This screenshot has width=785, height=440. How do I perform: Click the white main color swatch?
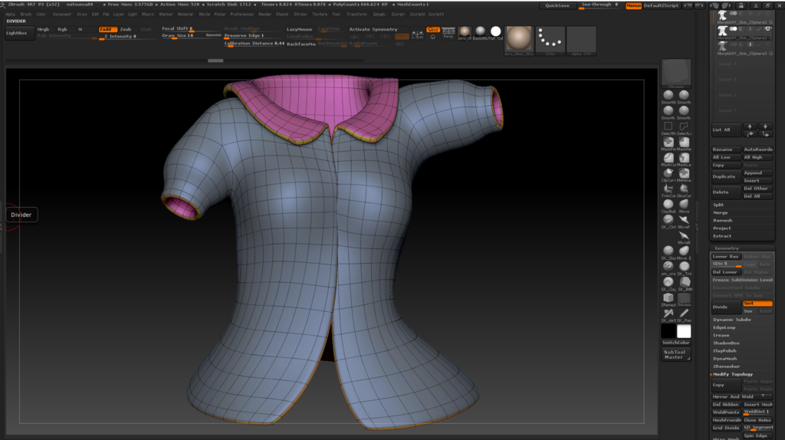[684, 331]
